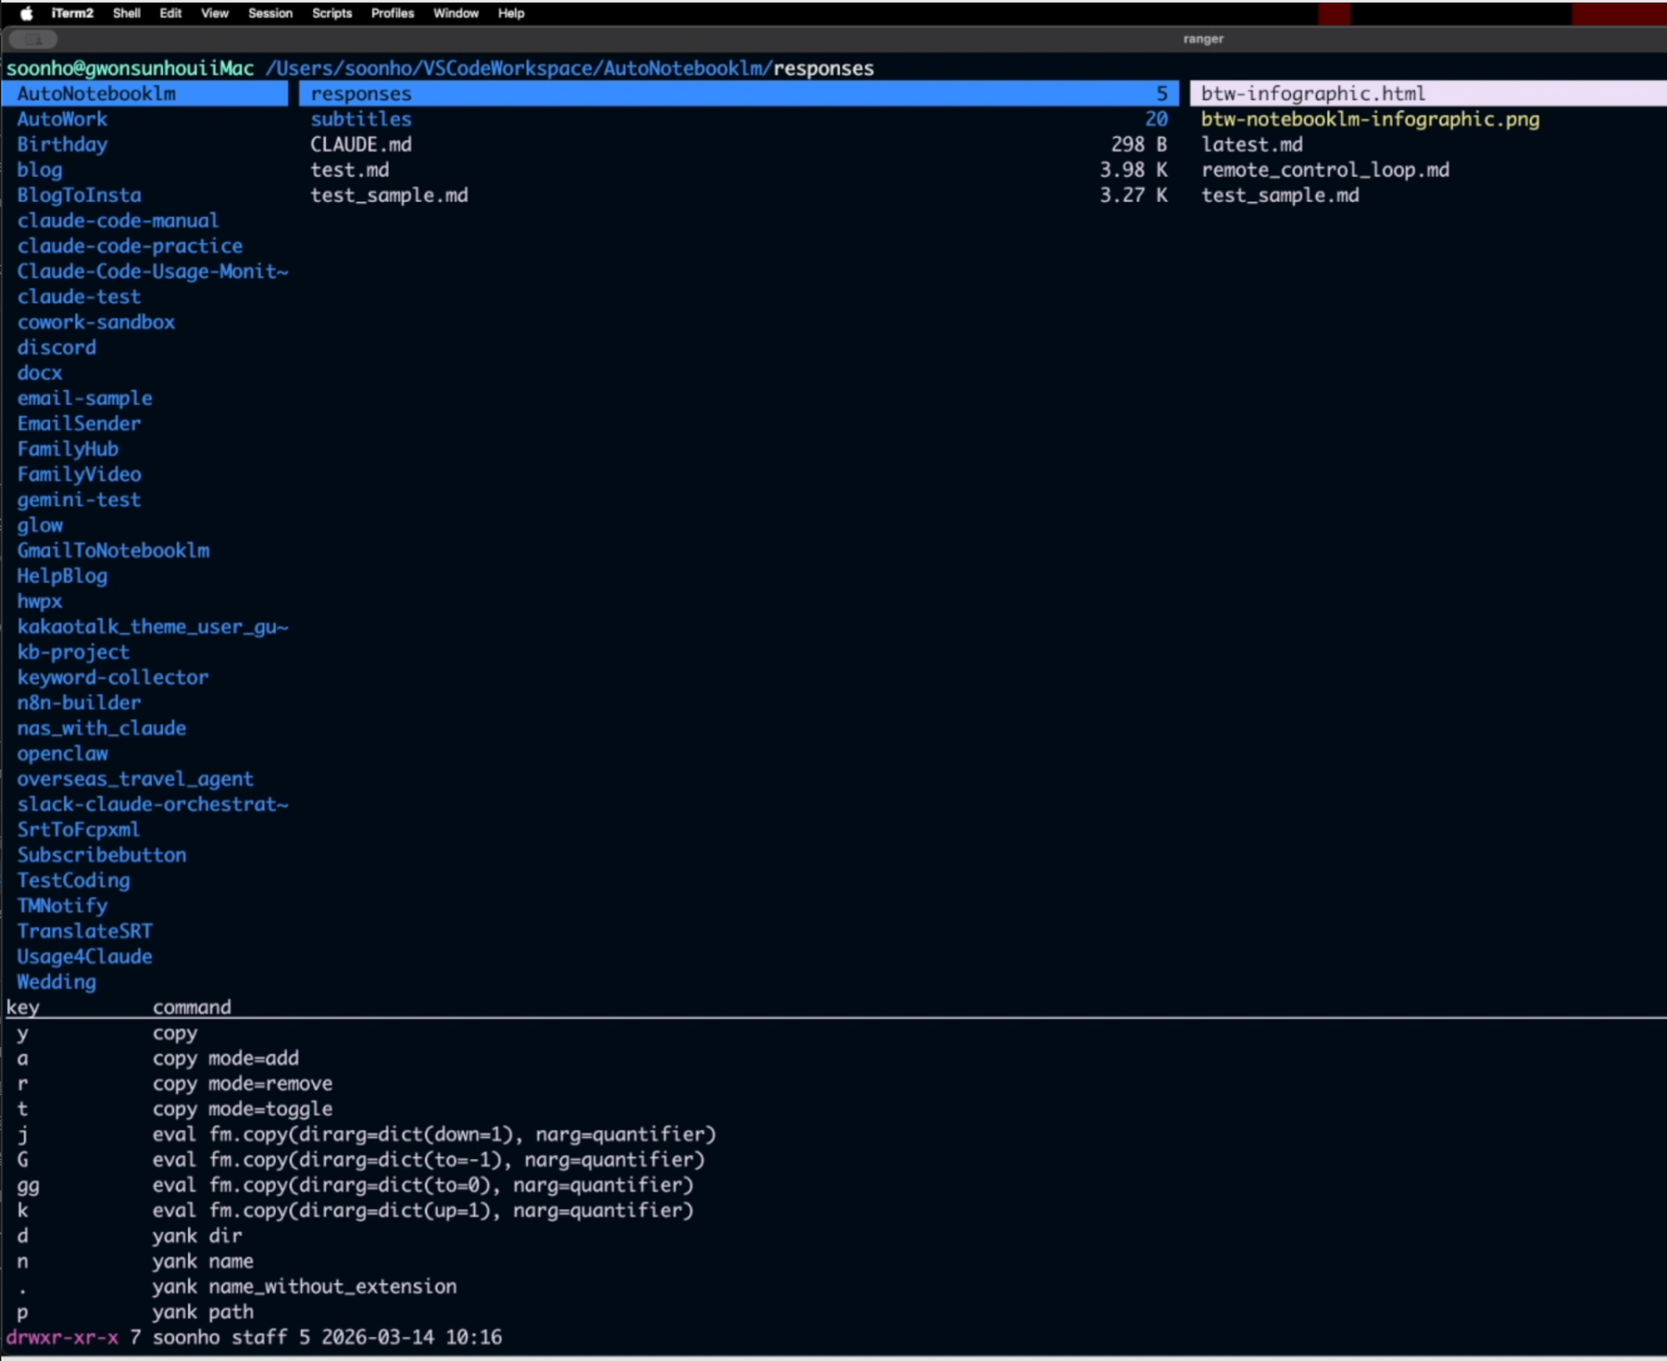Select the SrtToFcpxml folder
This screenshot has height=1361, width=1667.
[x=78, y=829]
